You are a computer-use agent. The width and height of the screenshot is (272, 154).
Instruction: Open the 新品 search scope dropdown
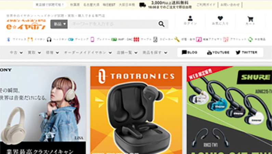point(59,24)
